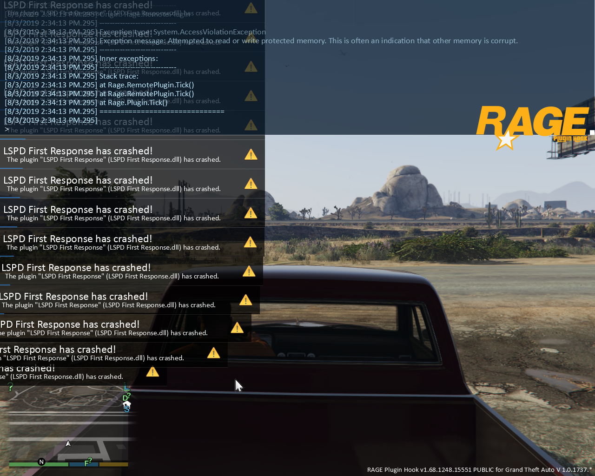Click warning icon on 'PD First Response has crashed!' notification
The height and width of the screenshot is (476, 595).
pos(237,328)
